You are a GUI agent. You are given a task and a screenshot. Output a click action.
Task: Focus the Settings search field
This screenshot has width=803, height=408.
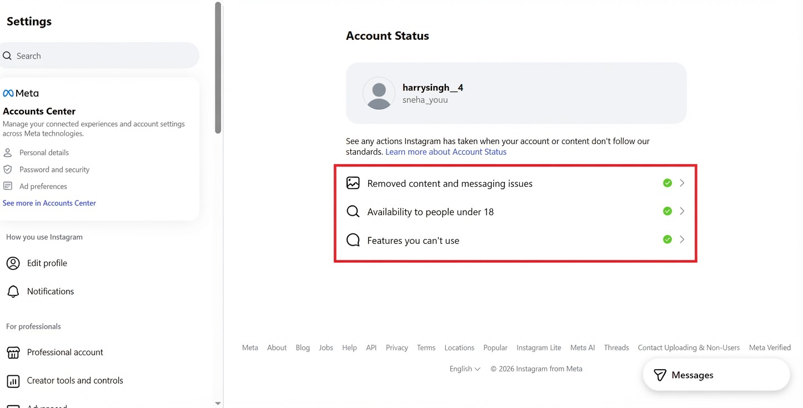[99, 55]
